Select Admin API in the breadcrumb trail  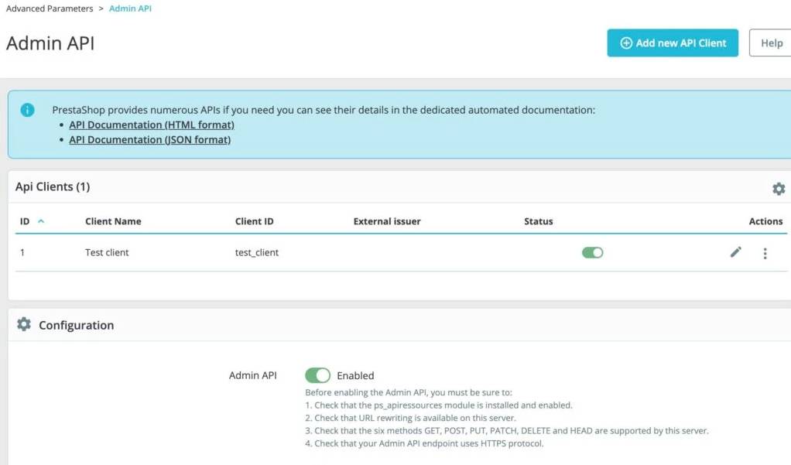(129, 9)
